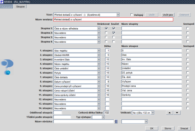This screenshot has height=131, width=195.
Task: Open the Velikost dropdown
Action: click(153, 113)
